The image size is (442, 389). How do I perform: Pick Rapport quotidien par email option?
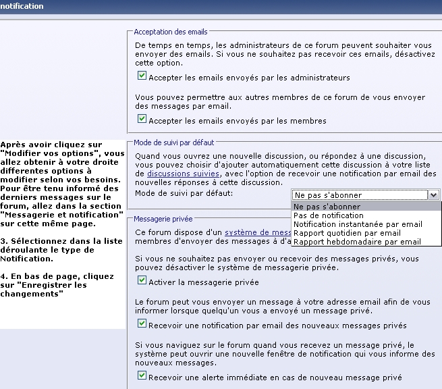347,233
